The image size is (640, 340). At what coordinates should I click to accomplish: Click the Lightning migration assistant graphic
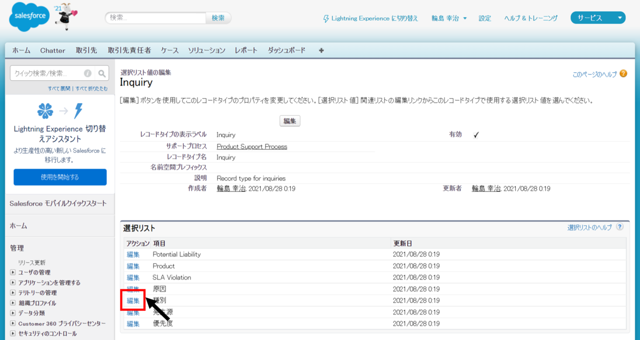(x=60, y=111)
